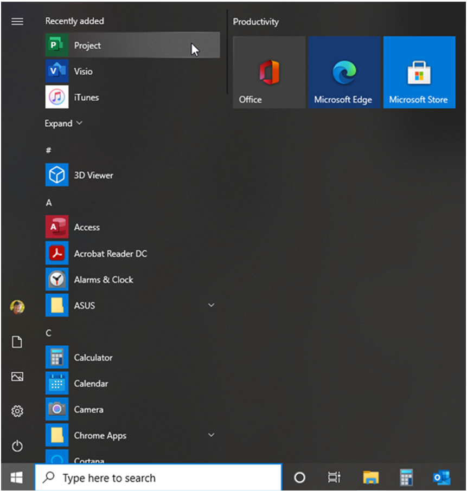This screenshot has height=491, width=467.
Task: Open the Microsoft Store tile
Action: pyautogui.click(x=419, y=73)
